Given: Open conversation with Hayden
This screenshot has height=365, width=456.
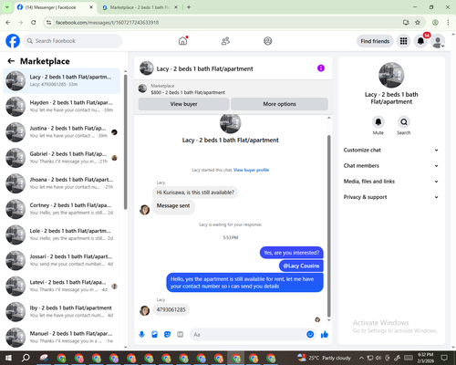Looking at the screenshot, I should pos(61,107).
